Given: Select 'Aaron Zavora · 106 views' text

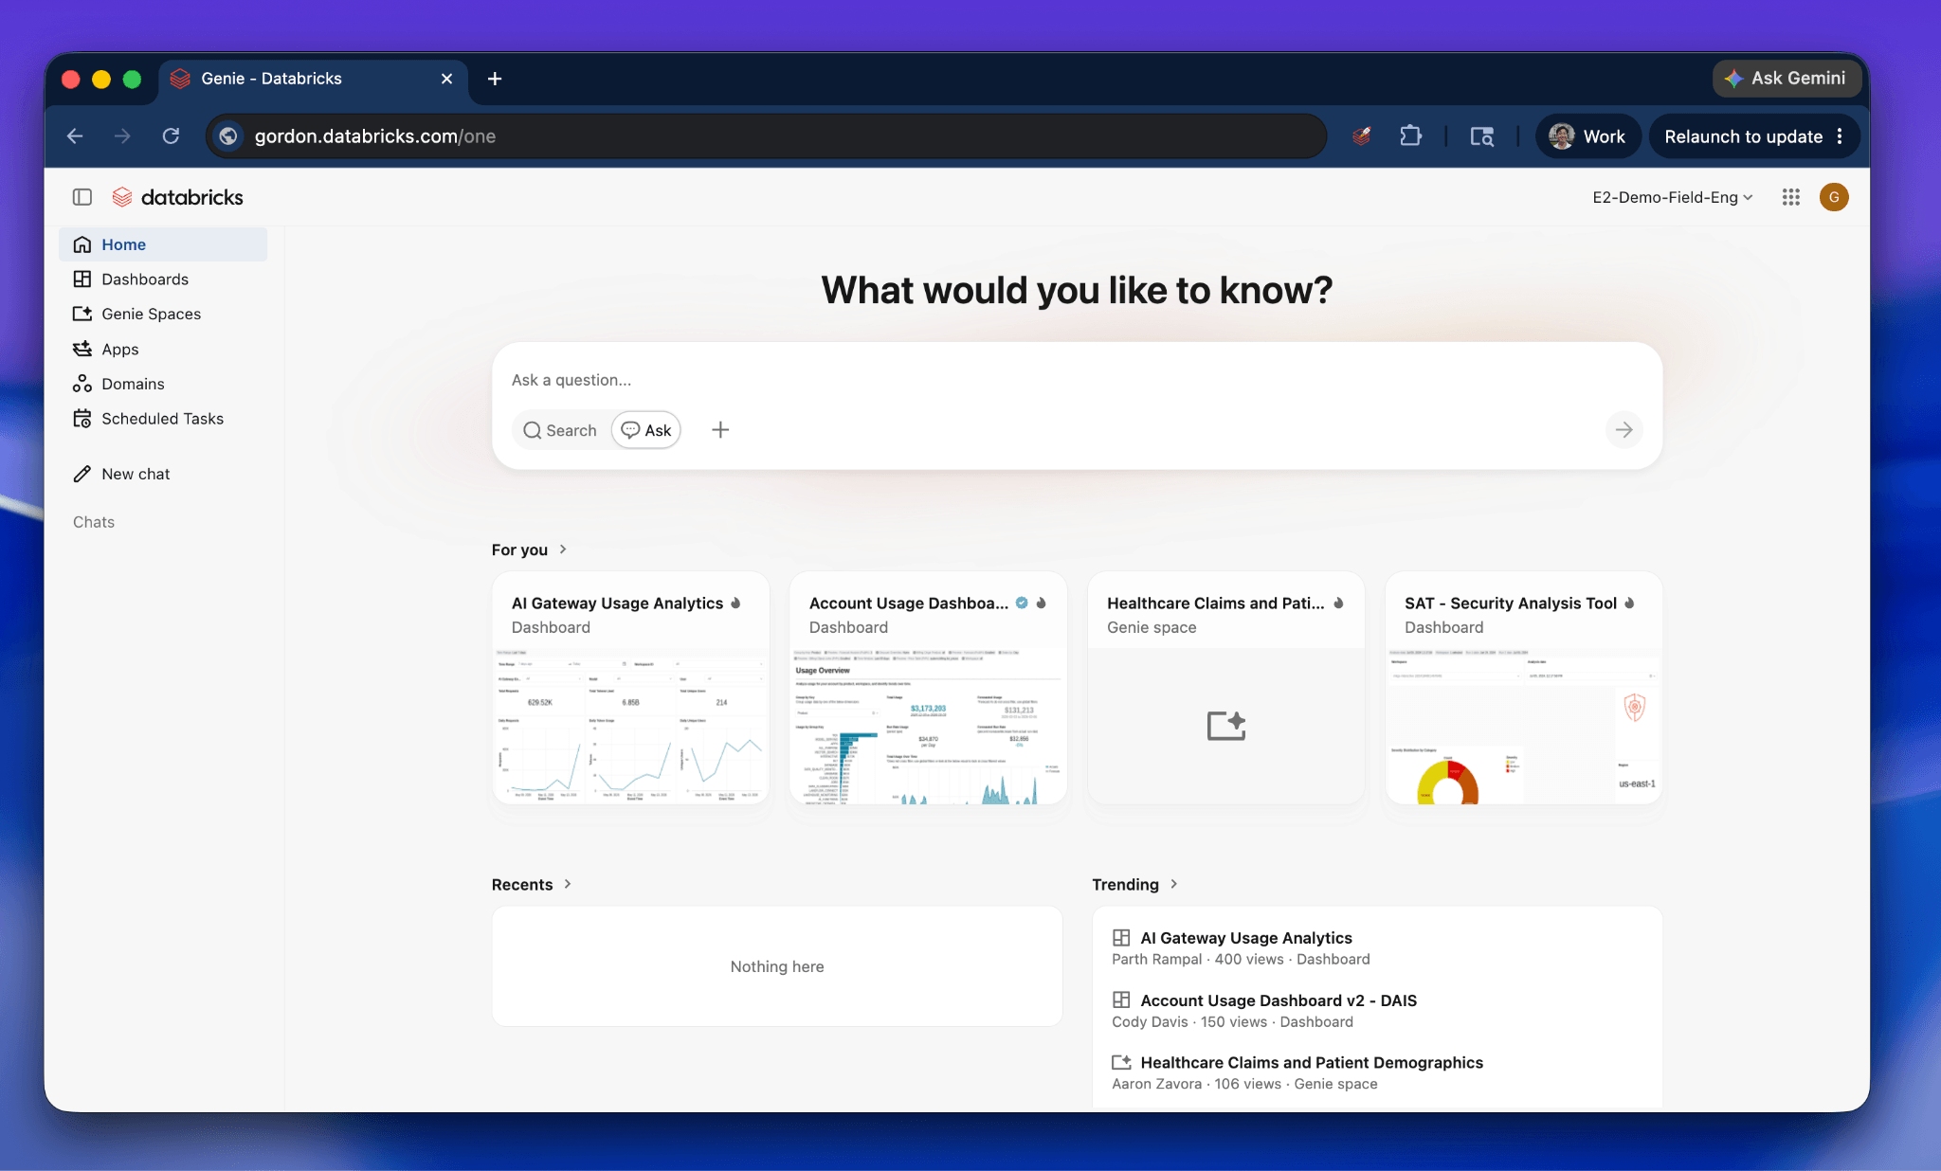Looking at the screenshot, I should [x=1196, y=1085].
